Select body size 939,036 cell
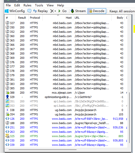Viewport: 135px width, 153px height. click(118, 127)
